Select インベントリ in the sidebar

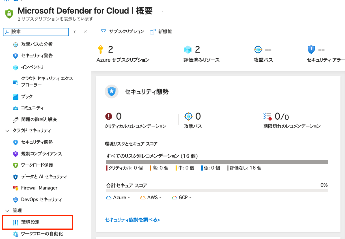(x=32, y=67)
